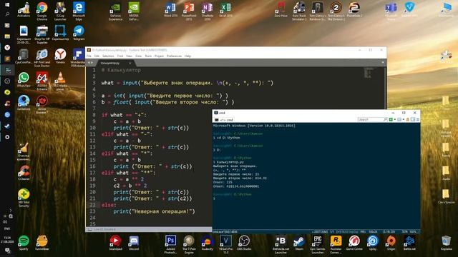This screenshot has width=458, height=257.
Task: Open the Recycle Bin desktop icon
Action: click(x=446, y=243)
